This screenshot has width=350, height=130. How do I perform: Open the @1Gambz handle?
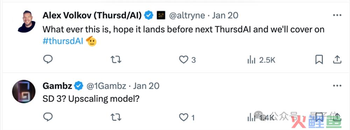click(x=106, y=86)
